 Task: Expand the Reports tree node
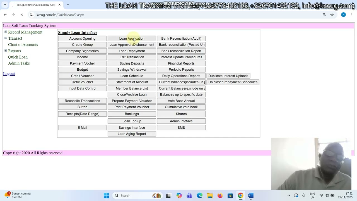(6, 51)
